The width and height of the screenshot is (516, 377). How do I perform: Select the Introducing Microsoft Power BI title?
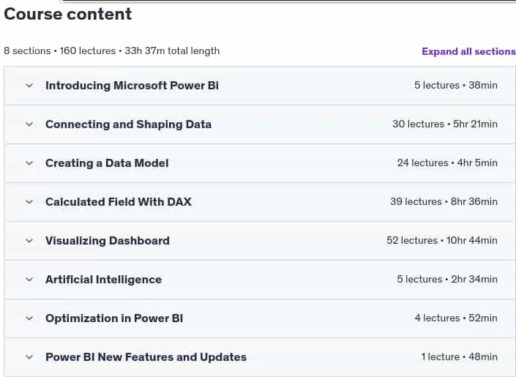[x=132, y=86]
